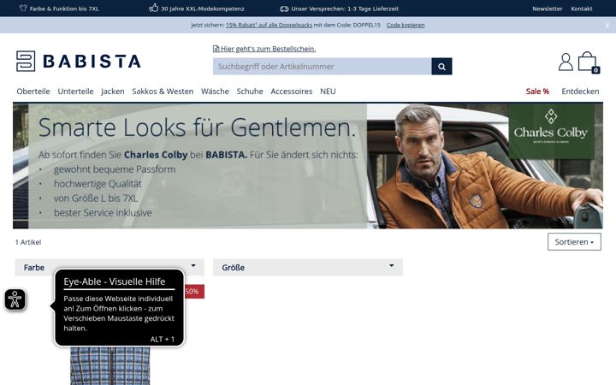Open the Wäsche menu
The width and height of the screenshot is (616, 385).
point(215,92)
